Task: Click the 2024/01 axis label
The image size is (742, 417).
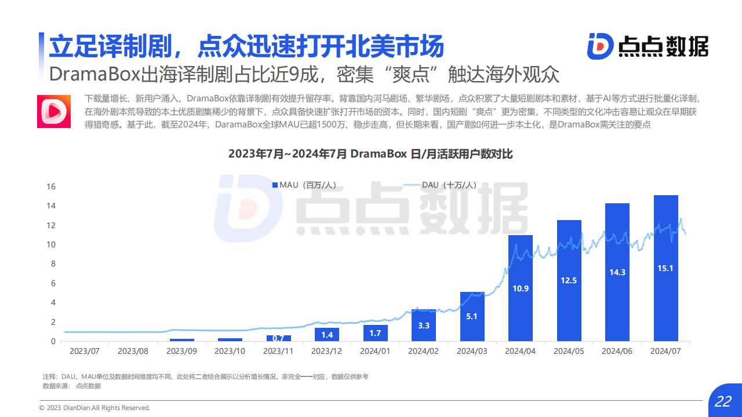Action: click(x=375, y=351)
